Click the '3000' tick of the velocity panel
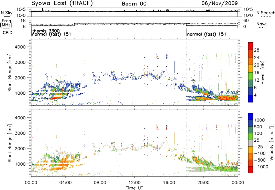275x190 pixels. pos(20,133)
